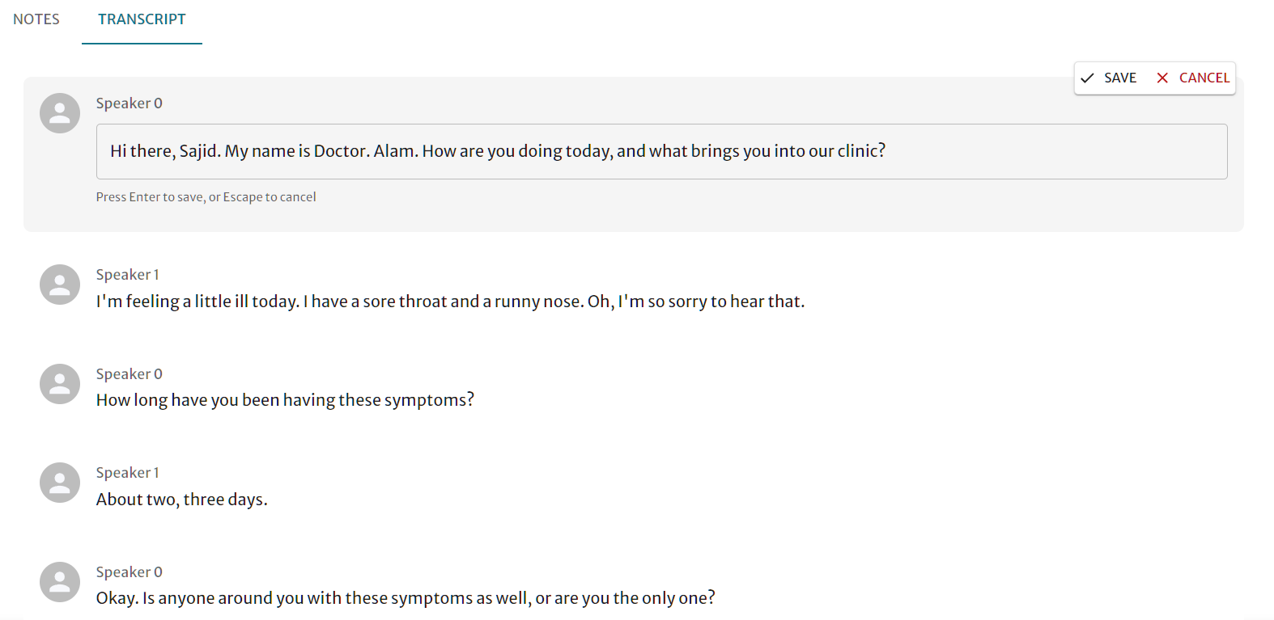This screenshot has width=1274, height=620.
Task: Cancel the transcript edit
Action: coord(1192,78)
